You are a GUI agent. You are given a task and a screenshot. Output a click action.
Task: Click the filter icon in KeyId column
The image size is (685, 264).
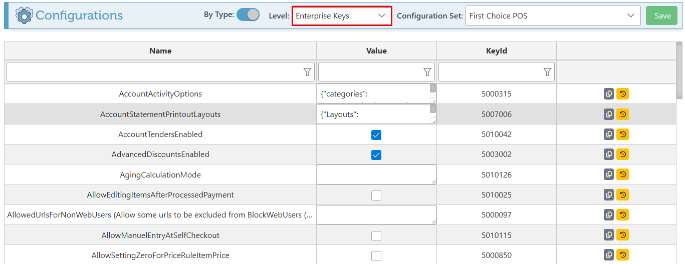[548, 72]
